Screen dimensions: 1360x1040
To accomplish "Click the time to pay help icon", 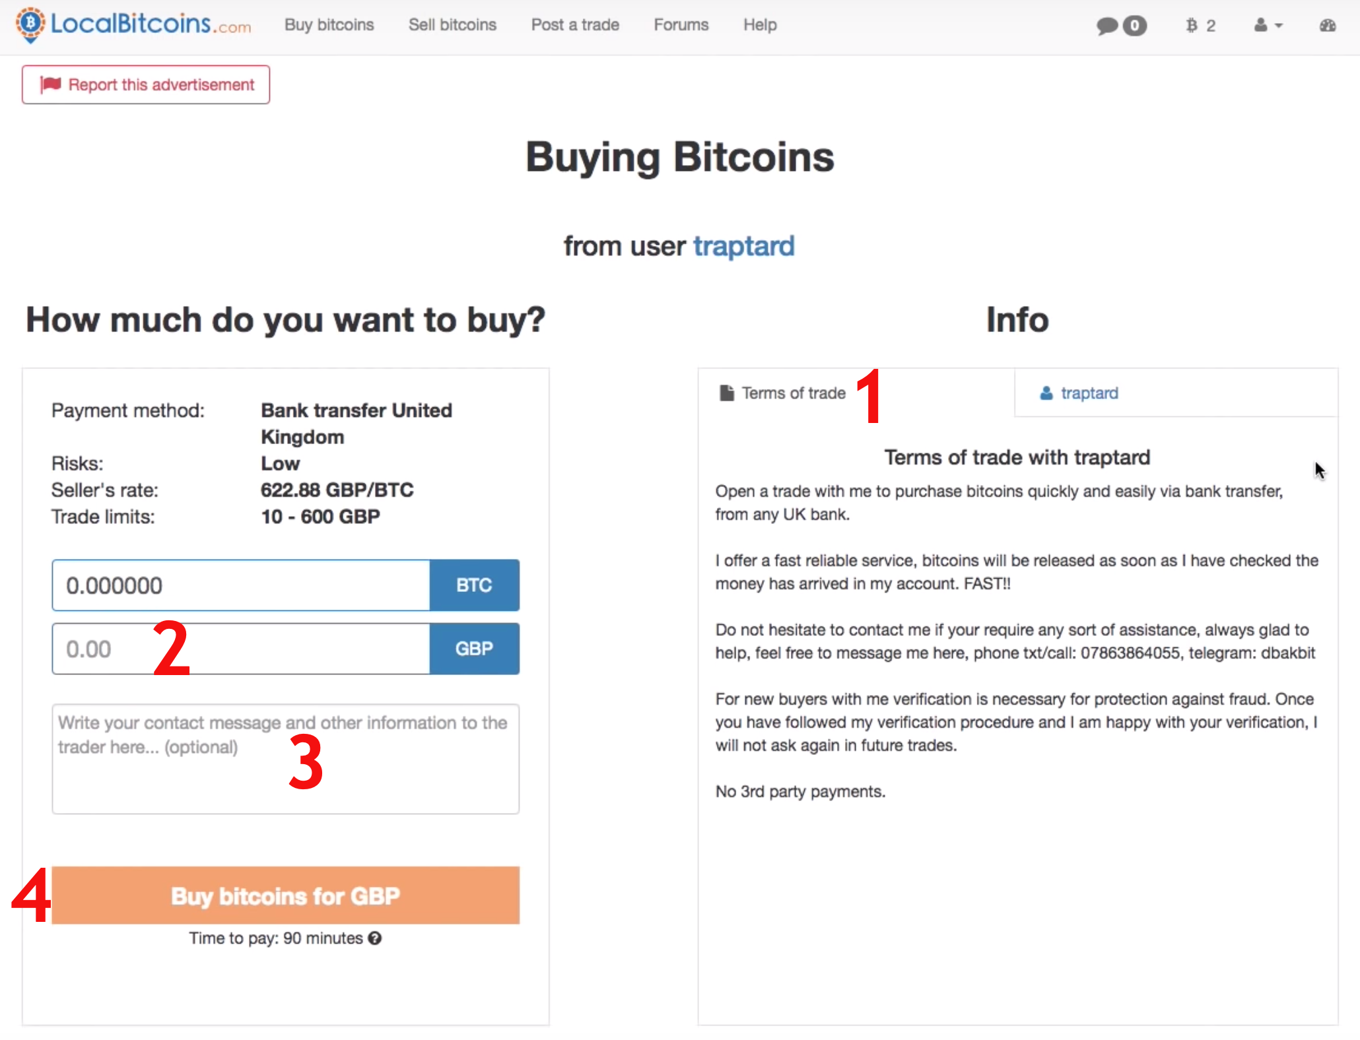I will click(x=375, y=938).
